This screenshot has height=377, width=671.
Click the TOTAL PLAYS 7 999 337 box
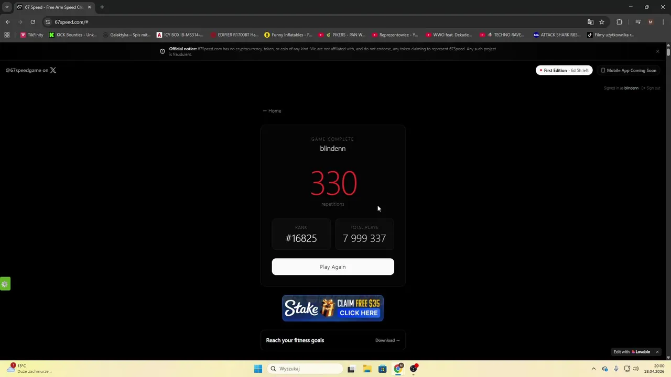[364, 234]
